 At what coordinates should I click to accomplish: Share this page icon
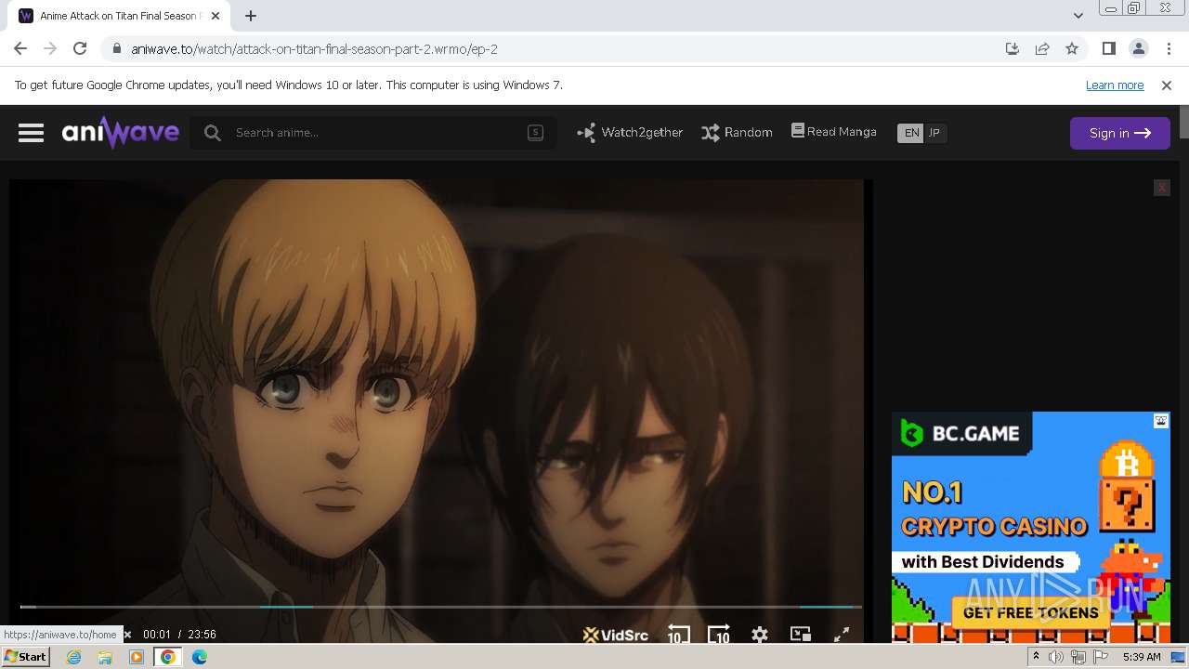(x=1042, y=49)
